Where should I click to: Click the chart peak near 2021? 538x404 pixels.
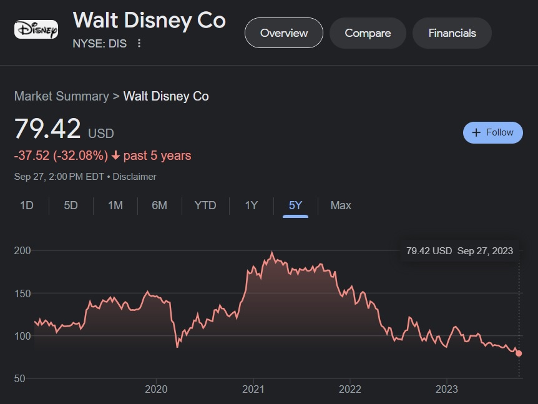pyautogui.click(x=272, y=253)
